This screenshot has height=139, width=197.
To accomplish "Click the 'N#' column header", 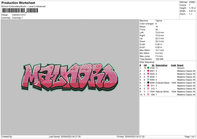I will [x=145, y=65].
